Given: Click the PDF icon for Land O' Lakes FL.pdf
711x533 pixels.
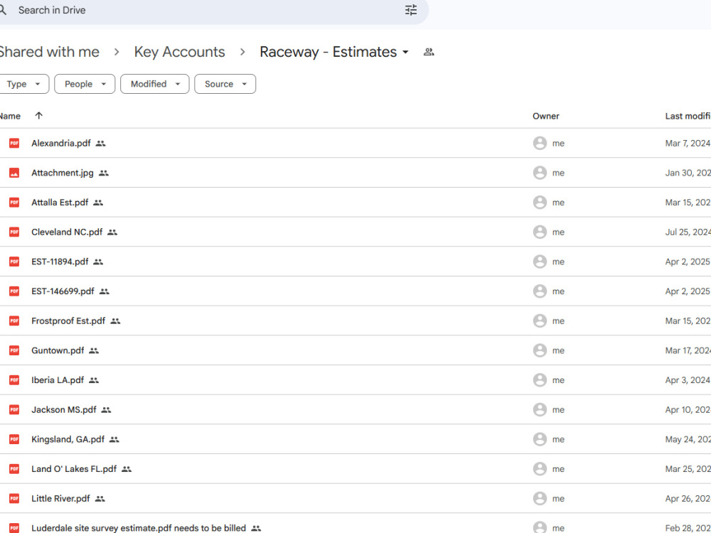Looking at the screenshot, I should 14,468.
